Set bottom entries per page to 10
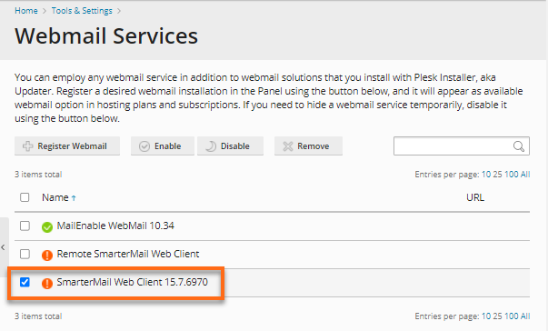 [x=486, y=316]
